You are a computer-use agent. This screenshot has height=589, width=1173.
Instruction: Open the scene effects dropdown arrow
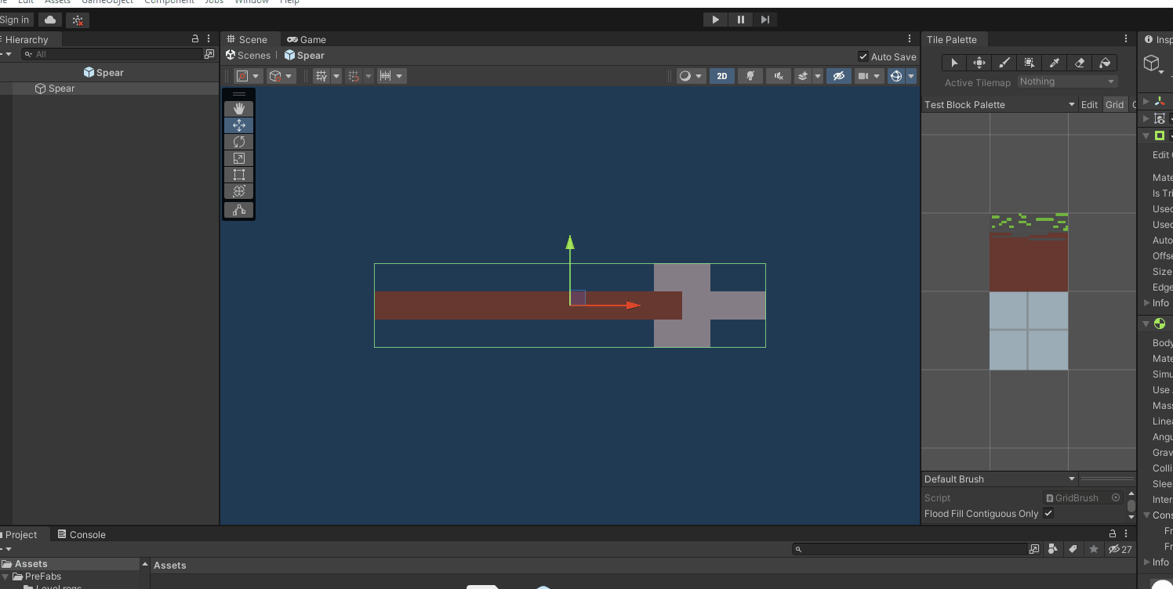(x=818, y=76)
